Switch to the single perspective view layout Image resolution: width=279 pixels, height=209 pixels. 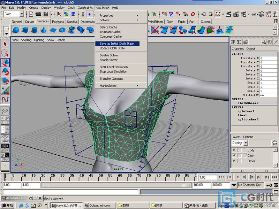tap(5, 111)
